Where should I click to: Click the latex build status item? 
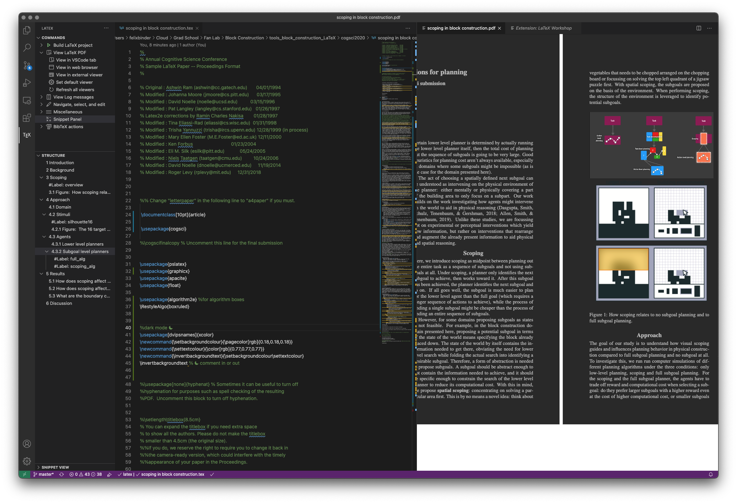(125, 474)
